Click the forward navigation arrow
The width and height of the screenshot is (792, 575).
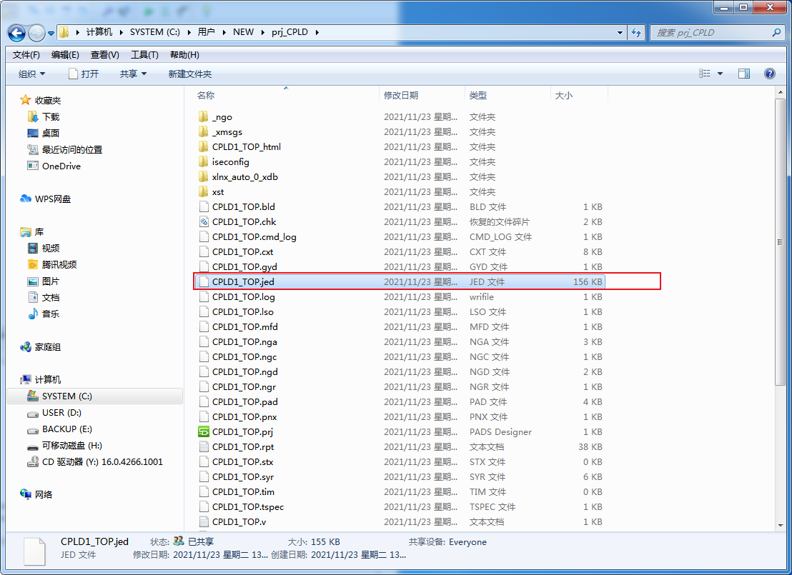[x=36, y=33]
